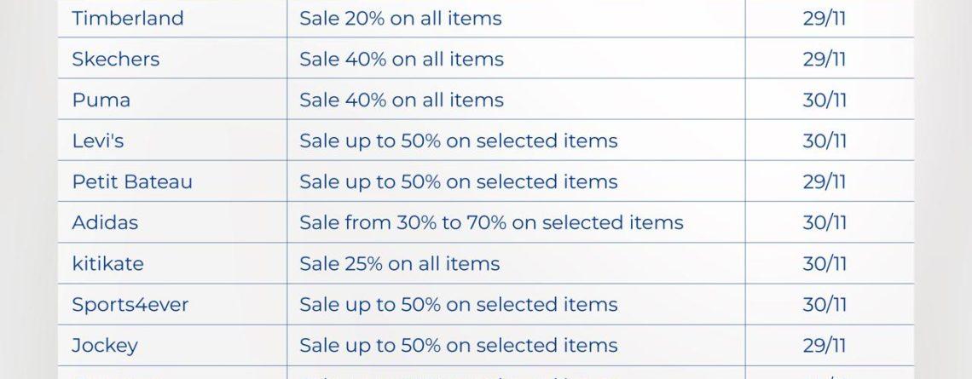This screenshot has height=379, width=972.
Task: Select the Jockey up to 50% offer text
Action: (458, 345)
